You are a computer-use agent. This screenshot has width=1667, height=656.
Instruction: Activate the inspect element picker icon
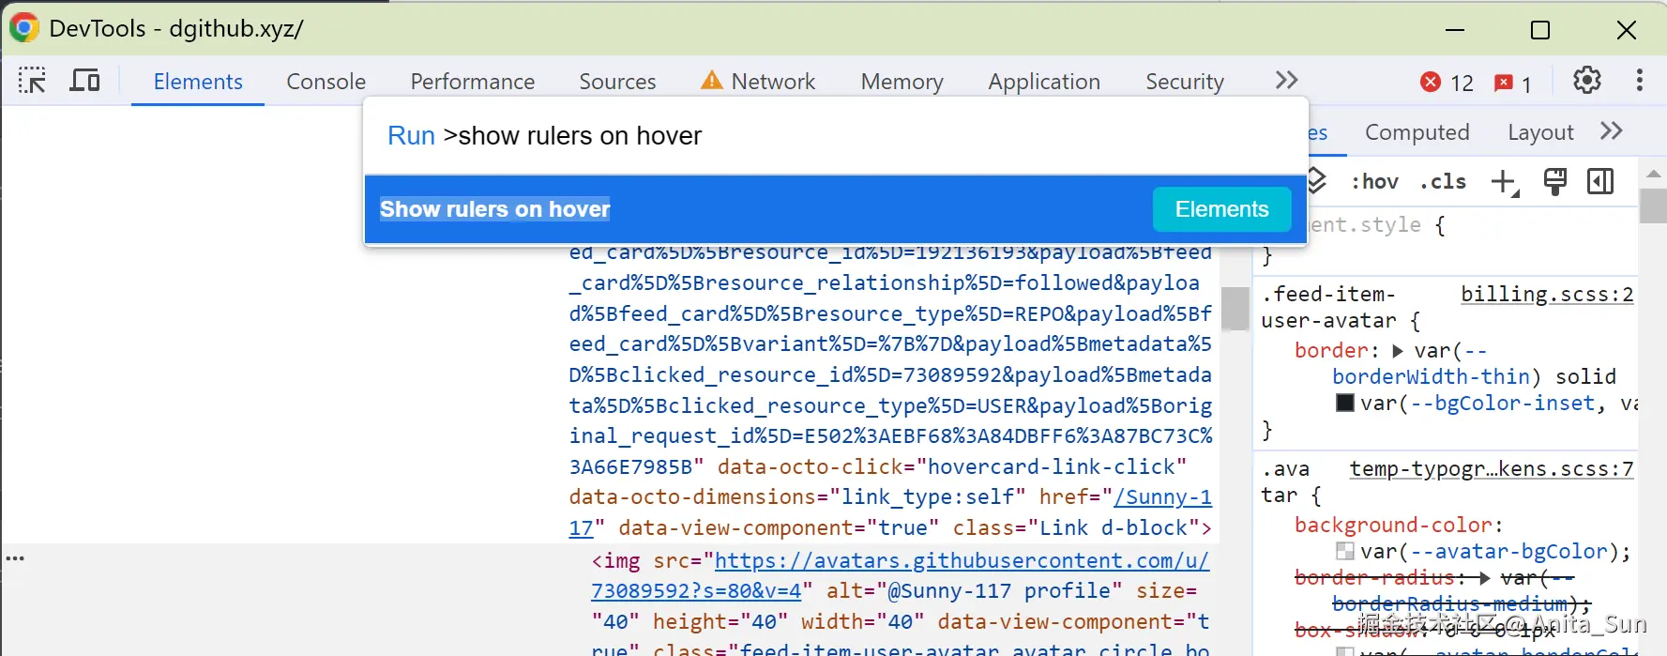(32, 81)
